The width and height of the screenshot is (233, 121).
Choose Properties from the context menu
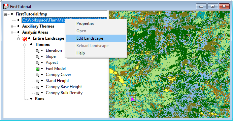[96, 24]
